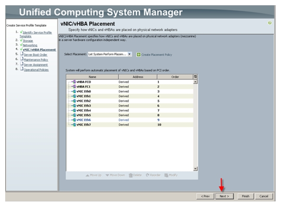The width and height of the screenshot is (281, 207).
Task: Click the Maintenance Policy page icon
Action: pyautogui.click(x=22, y=58)
